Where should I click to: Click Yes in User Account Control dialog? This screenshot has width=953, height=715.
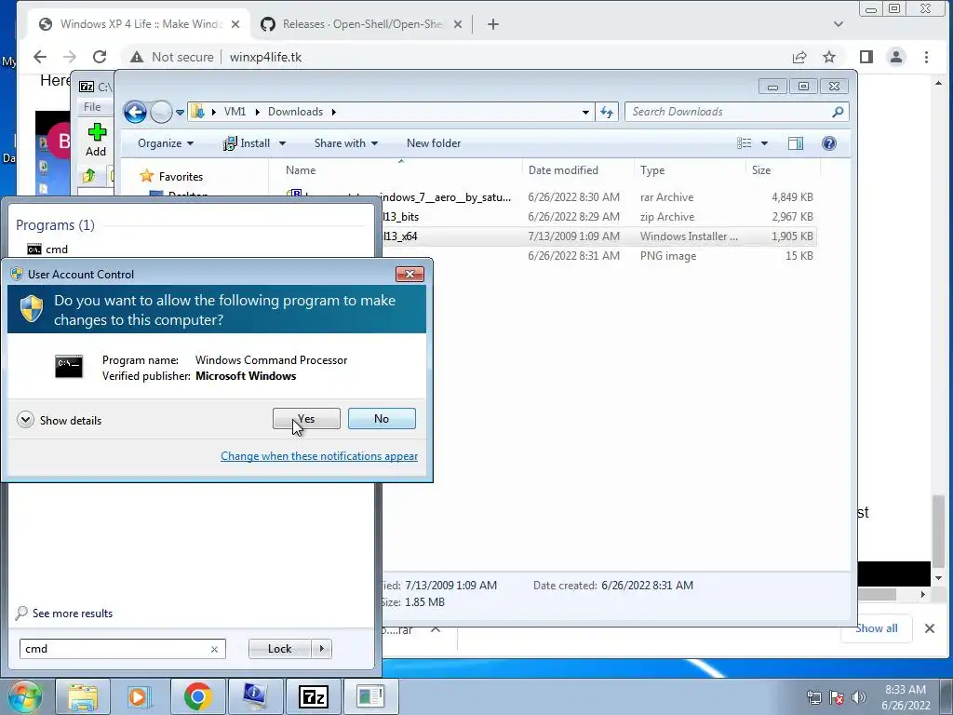pos(306,418)
